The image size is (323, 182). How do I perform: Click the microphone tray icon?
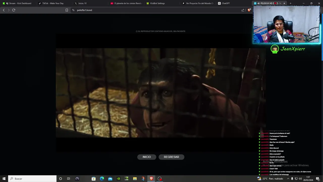[292, 179]
